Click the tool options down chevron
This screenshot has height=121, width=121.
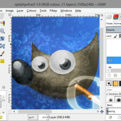pos(3,112)
